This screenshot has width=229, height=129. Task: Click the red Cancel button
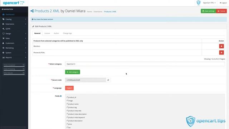(x=221, y=11)
